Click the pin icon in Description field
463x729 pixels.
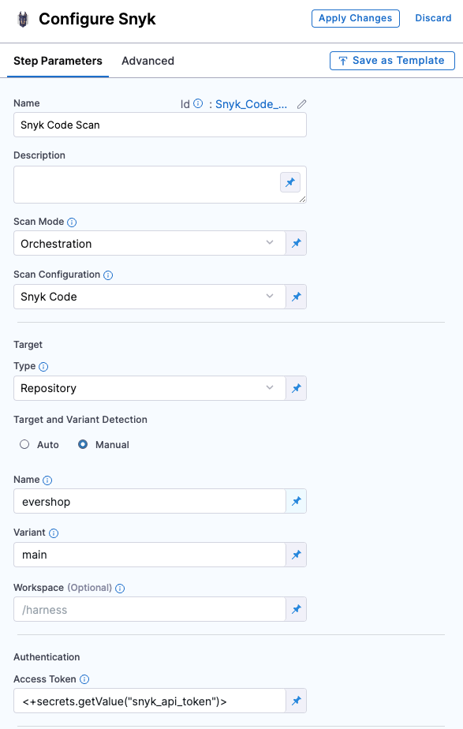(x=290, y=182)
